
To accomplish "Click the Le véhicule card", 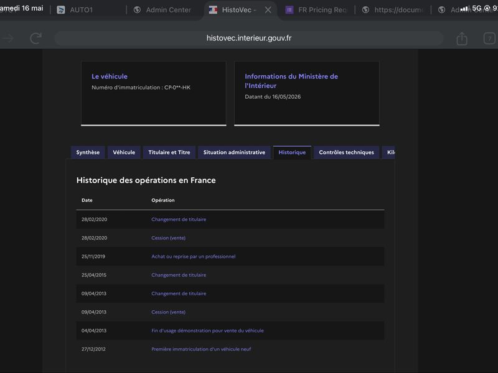I will point(154,94).
